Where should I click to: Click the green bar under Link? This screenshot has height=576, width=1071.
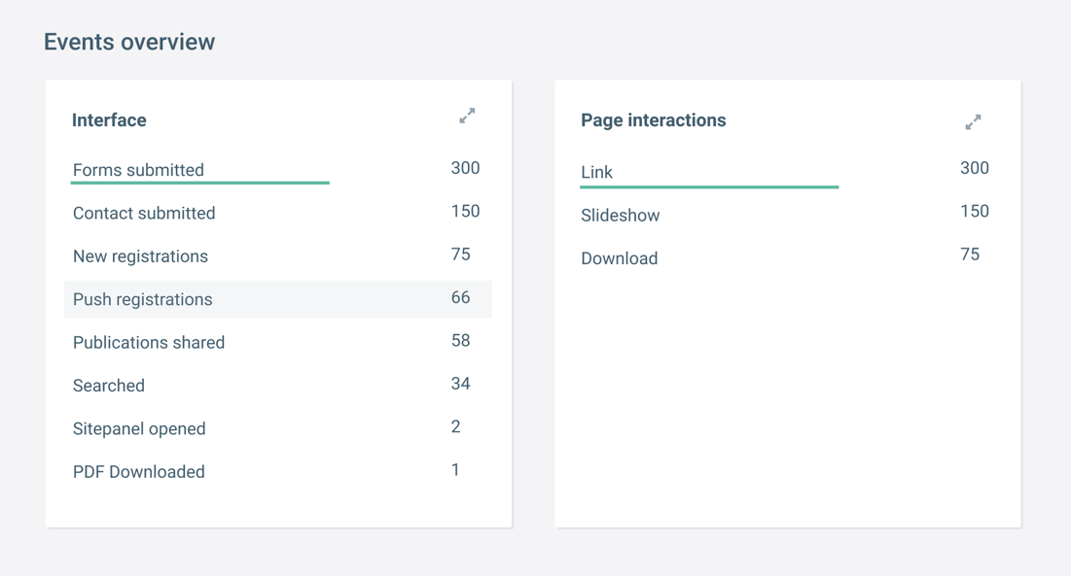pyautogui.click(x=709, y=186)
